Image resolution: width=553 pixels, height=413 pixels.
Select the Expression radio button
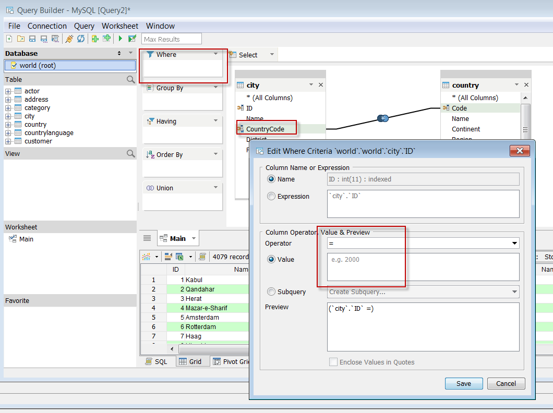(271, 197)
